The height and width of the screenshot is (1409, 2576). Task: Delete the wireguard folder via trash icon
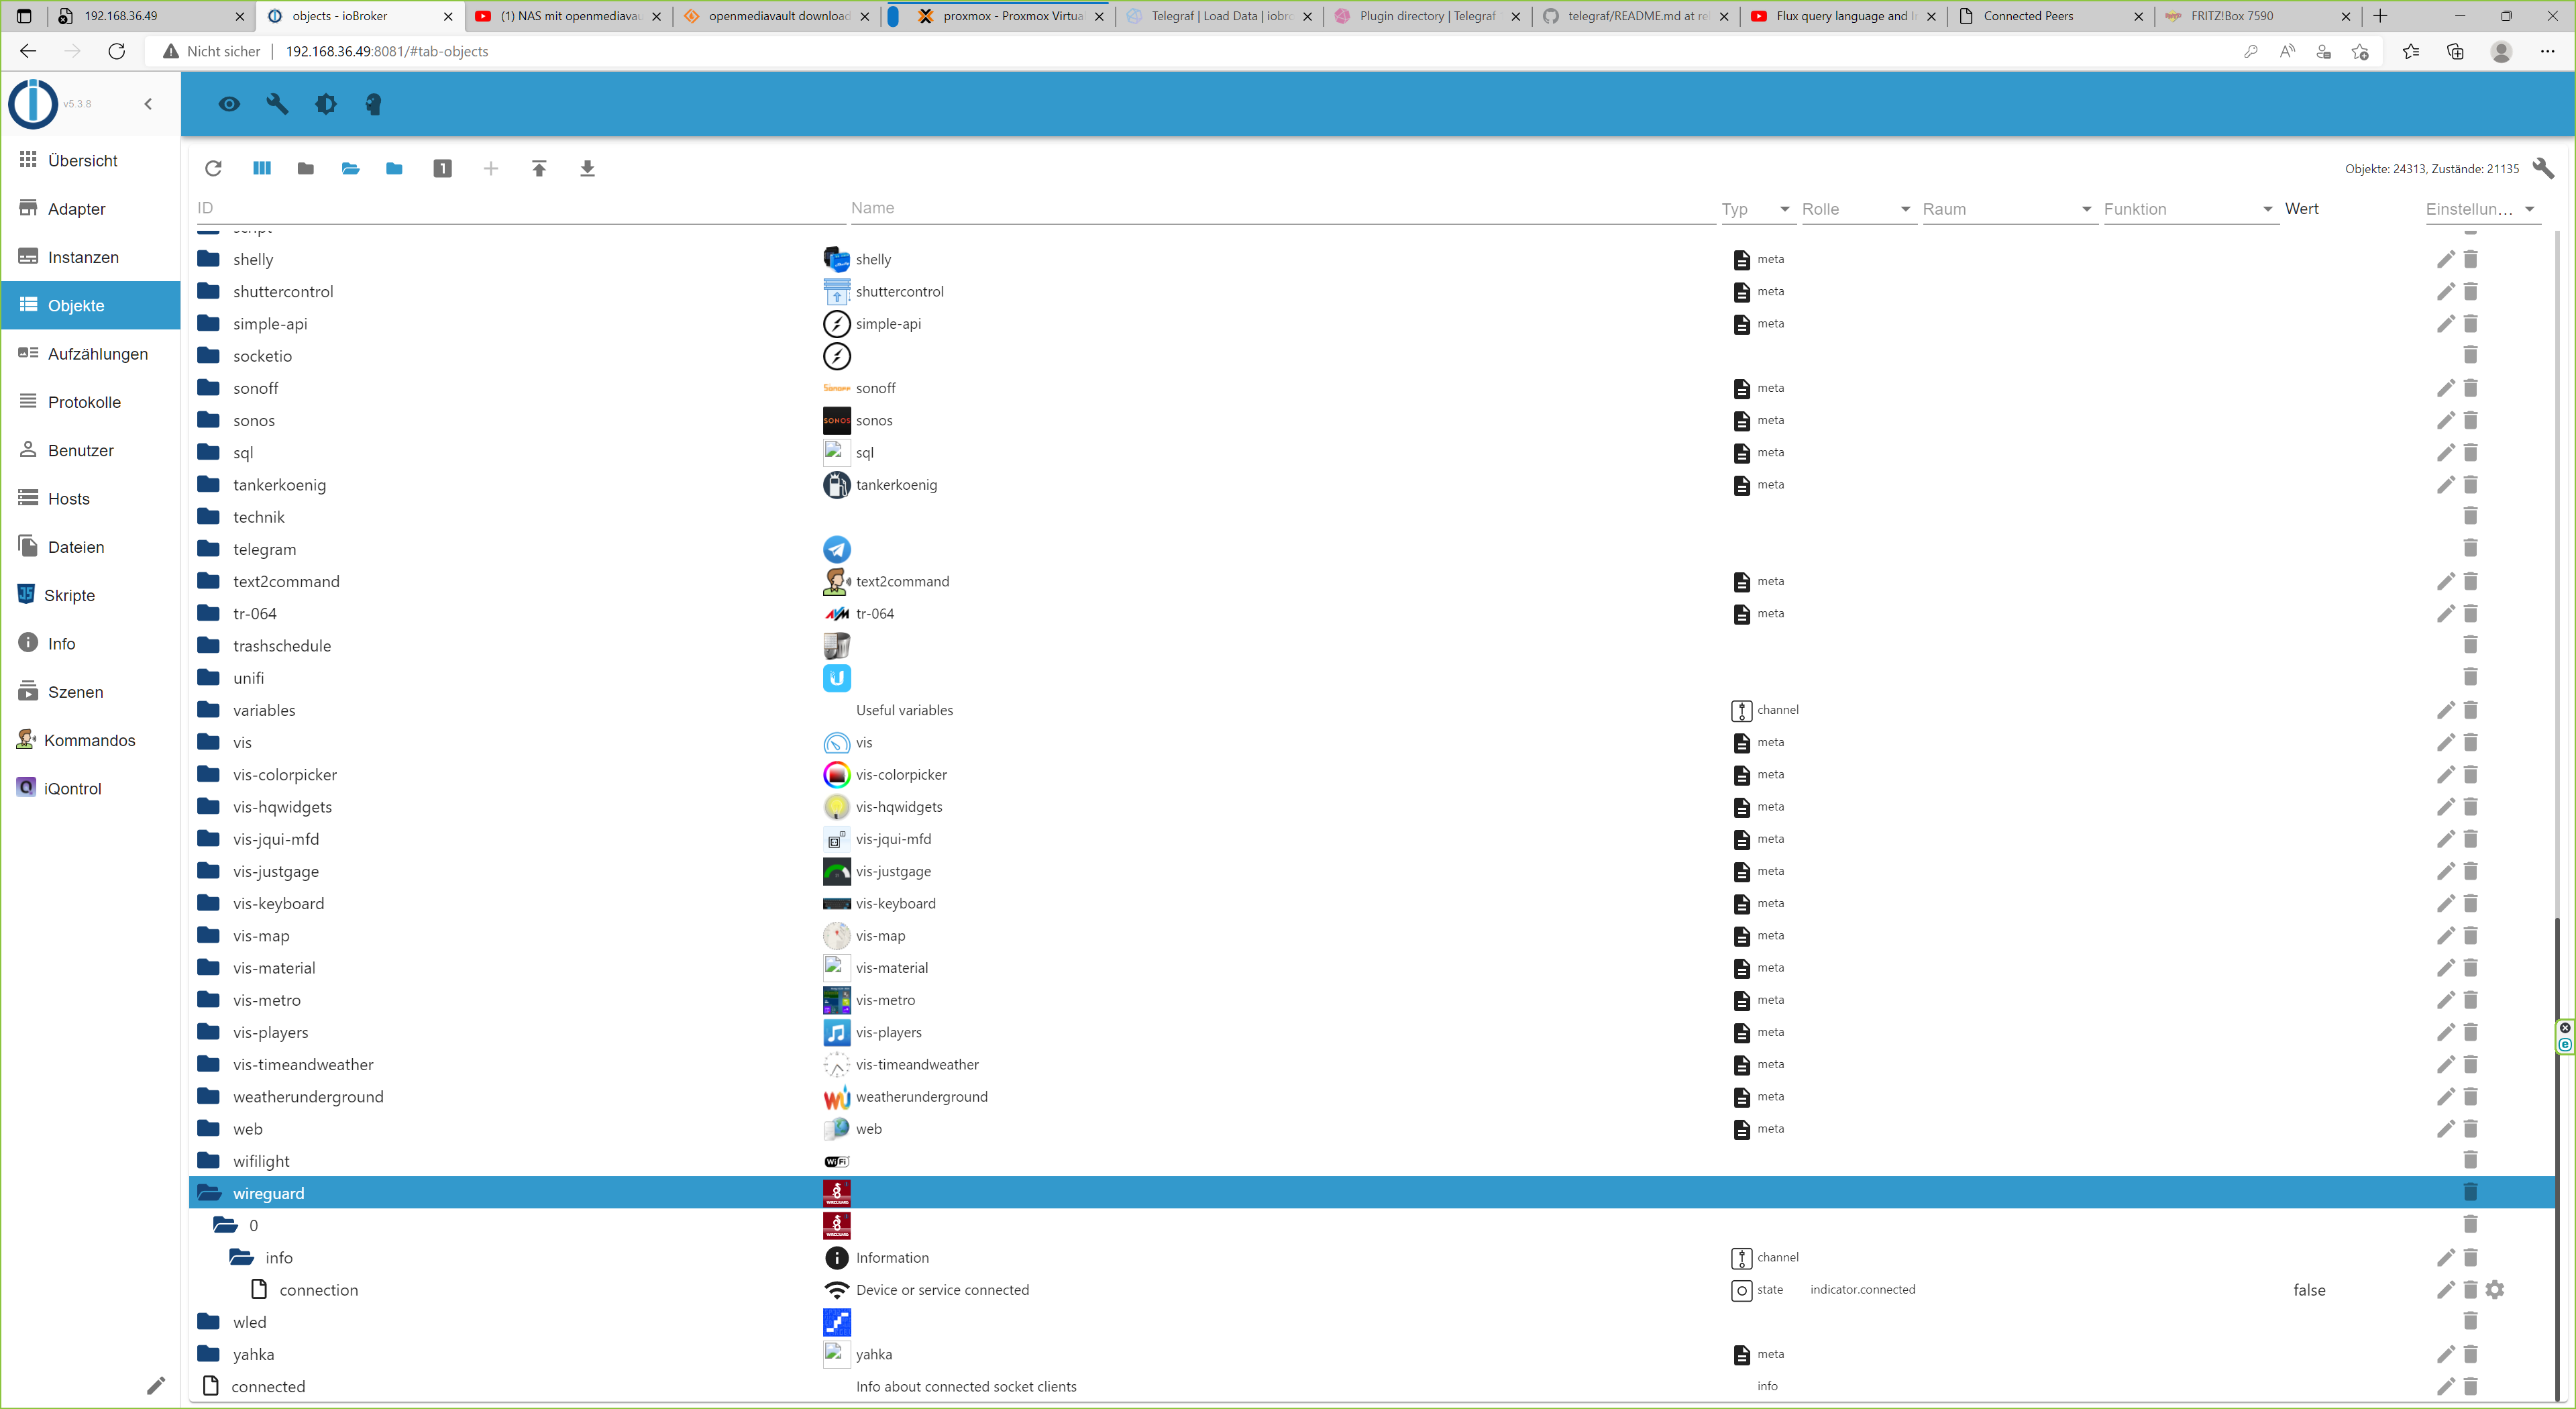click(x=2470, y=1192)
